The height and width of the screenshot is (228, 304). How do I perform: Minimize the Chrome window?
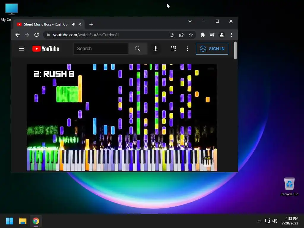pyautogui.click(x=204, y=21)
